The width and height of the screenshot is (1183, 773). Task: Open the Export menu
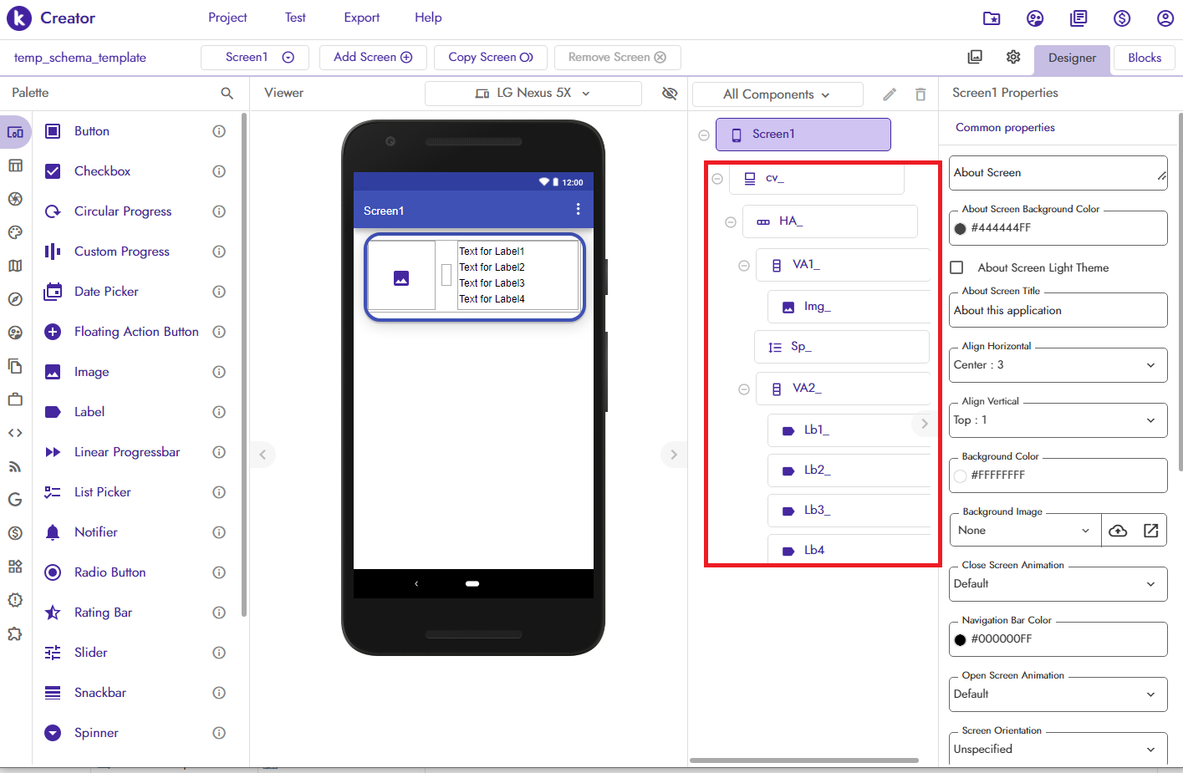(x=361, y=18)
